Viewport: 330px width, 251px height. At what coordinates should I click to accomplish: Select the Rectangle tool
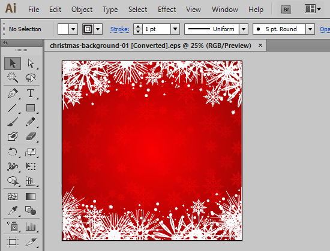click(31, 108)
